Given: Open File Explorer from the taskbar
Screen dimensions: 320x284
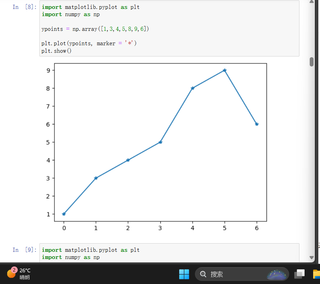Looking at the screenshot, I should point(316,274).
